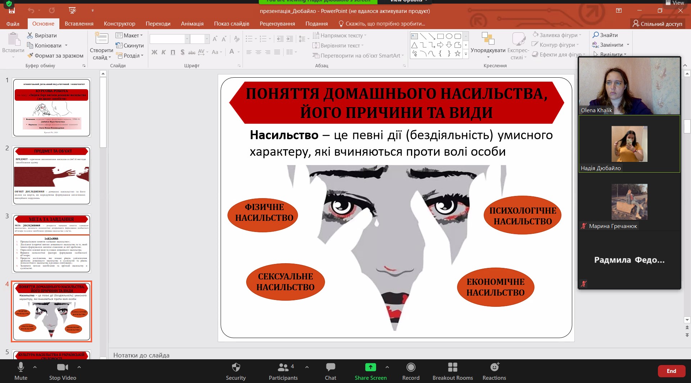Start recording with Record button
The width and height of the screenshot is (691, 383).
click(x=411, y=371)
